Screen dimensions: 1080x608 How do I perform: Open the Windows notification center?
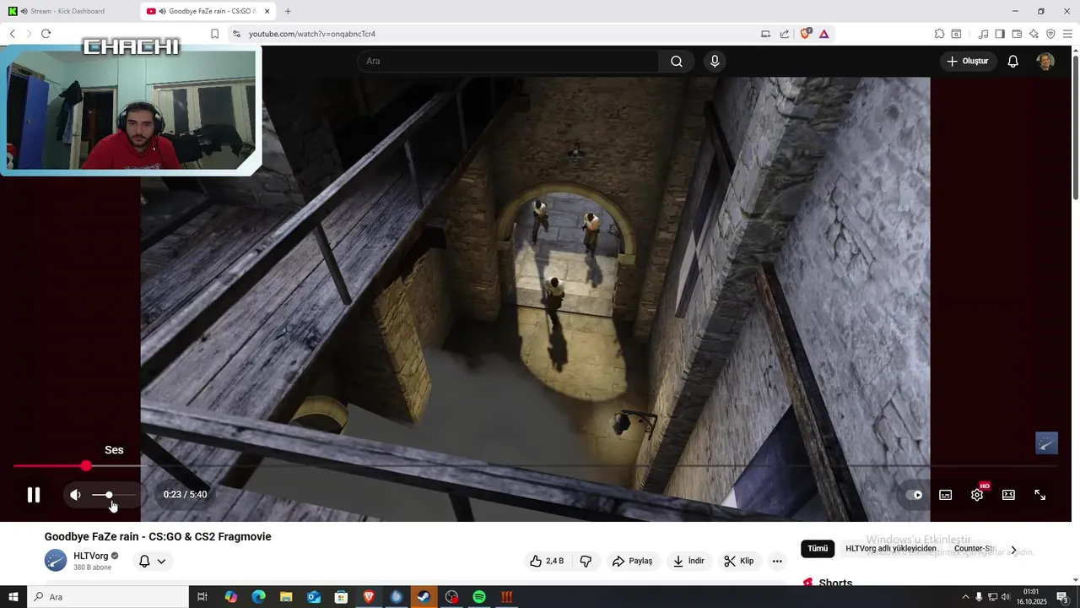(1062, 597)
